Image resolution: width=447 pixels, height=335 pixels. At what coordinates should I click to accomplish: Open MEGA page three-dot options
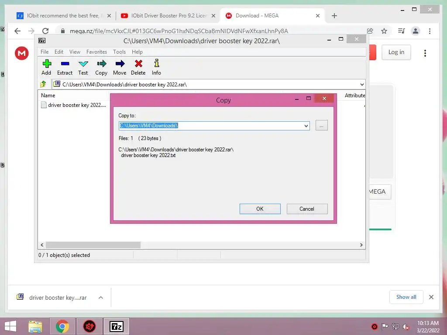425,53
